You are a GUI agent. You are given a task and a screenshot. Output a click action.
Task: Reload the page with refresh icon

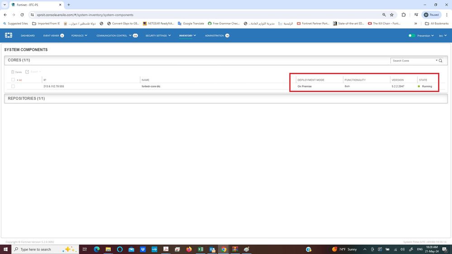22,14
